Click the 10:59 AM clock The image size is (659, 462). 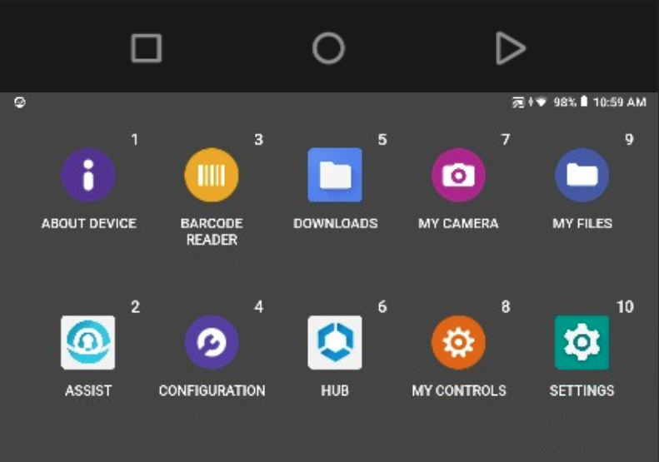pos(620,102)
